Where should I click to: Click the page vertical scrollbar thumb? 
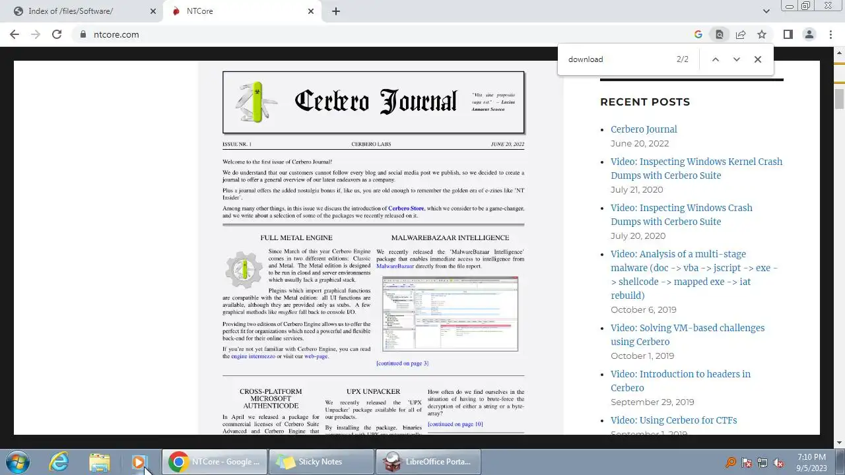[x=839, y=98]
